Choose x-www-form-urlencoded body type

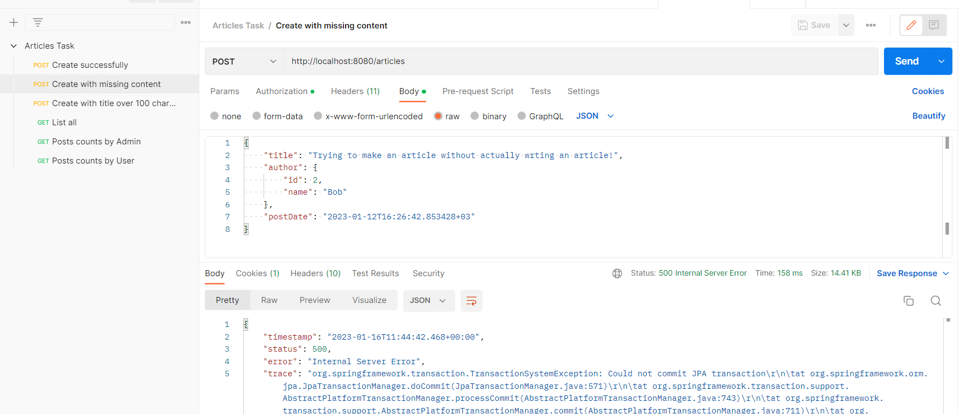click(x=368, y=116)
